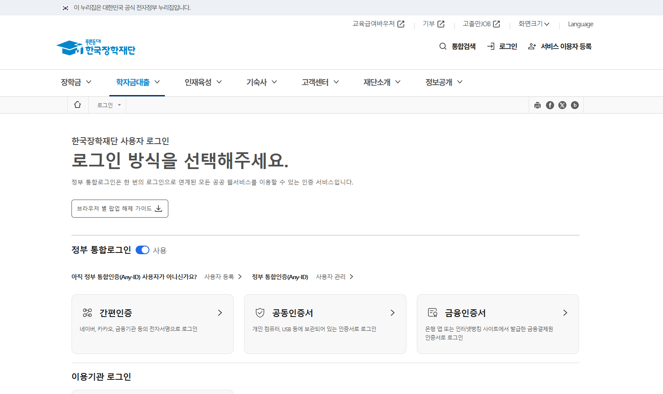Open the 로그인 breadcrumb dropdown
This screenshot has height=394, width=663.
108,105
